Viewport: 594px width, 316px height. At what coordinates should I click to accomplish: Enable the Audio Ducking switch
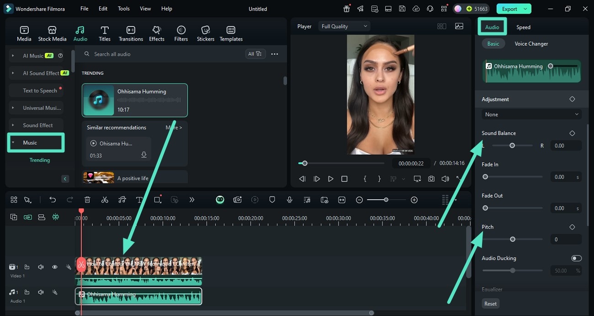(576, 258)
